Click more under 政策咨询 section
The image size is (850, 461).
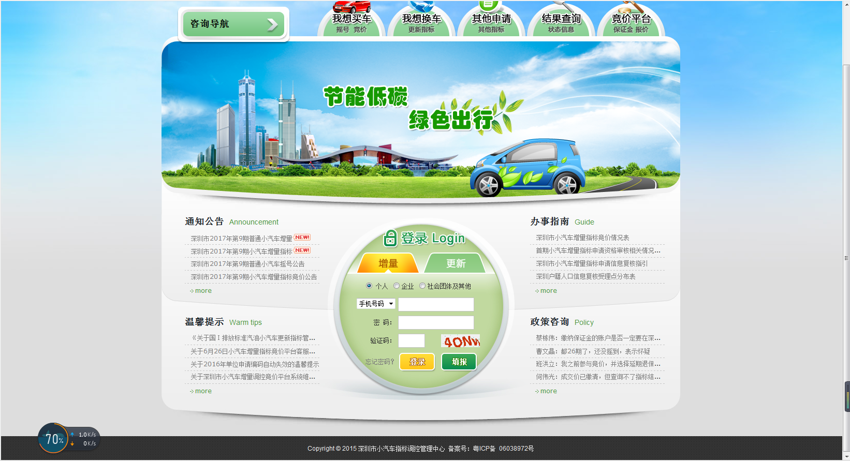point(546,391)
